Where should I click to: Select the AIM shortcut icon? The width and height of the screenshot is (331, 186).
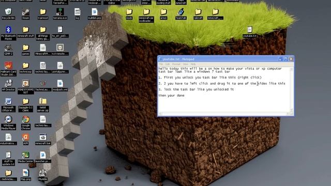[25, 139]
